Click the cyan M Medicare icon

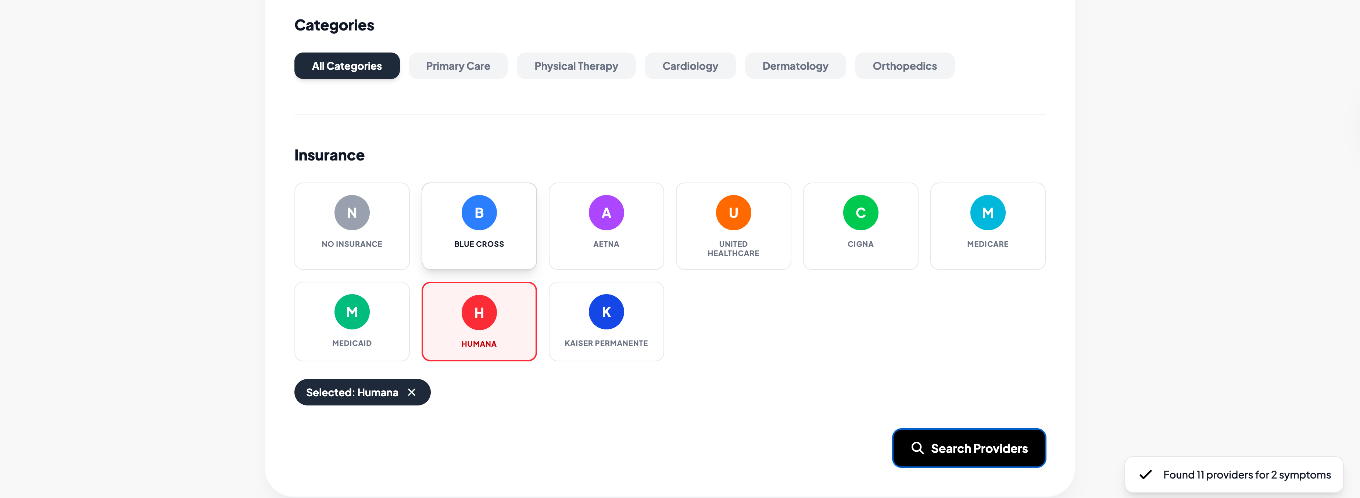click(987, 213)
